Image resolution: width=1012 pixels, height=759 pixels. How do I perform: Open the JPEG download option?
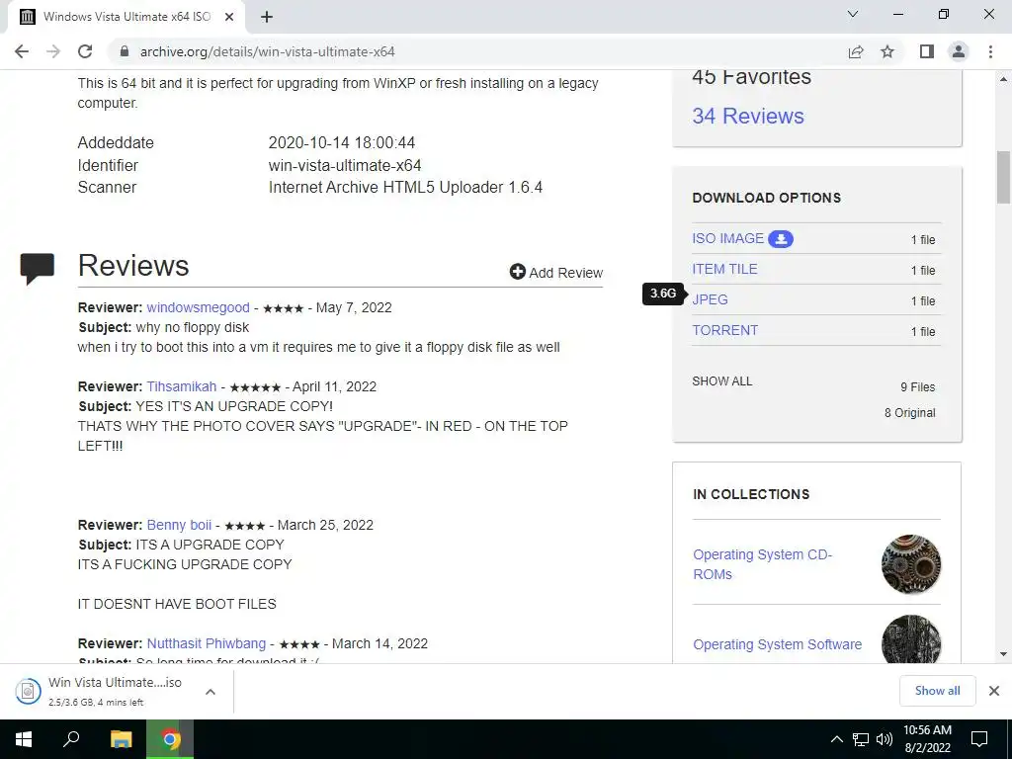tap(710, 300)
